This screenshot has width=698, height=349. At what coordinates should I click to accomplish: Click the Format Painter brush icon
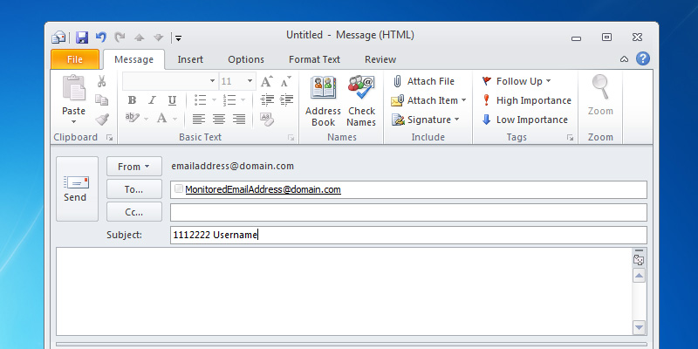tap(102, 120)
